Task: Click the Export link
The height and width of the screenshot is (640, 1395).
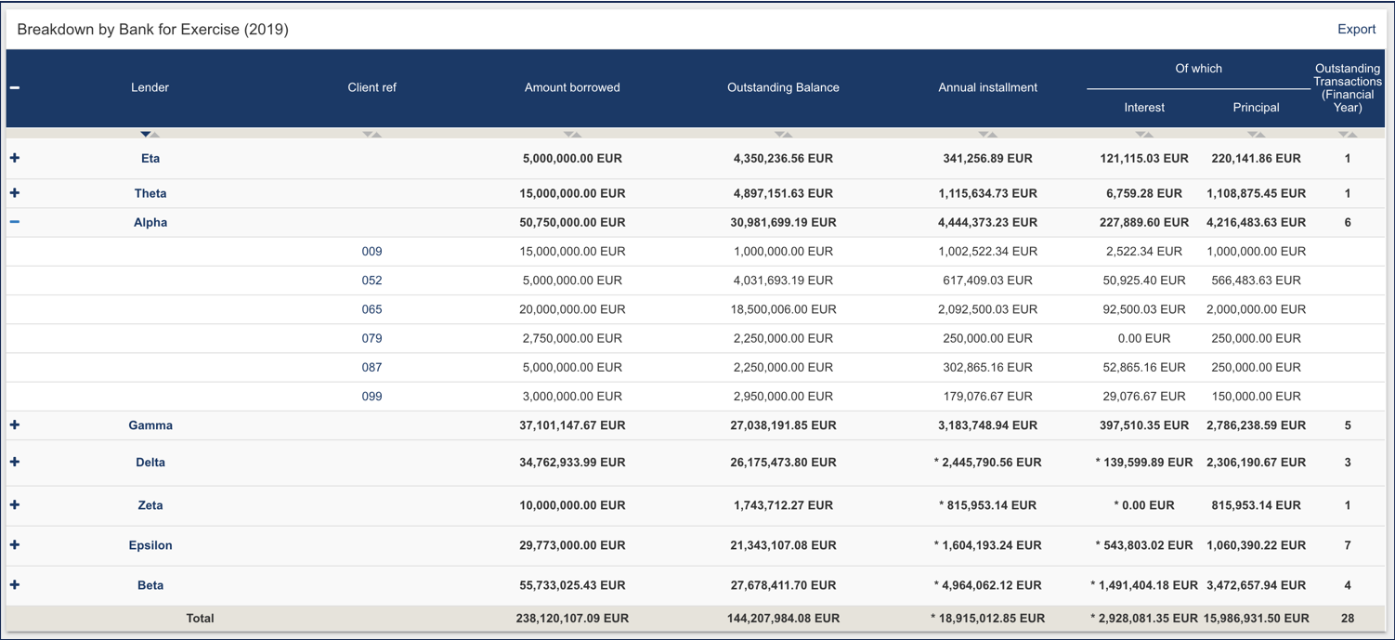Action: click(1357, 29)
